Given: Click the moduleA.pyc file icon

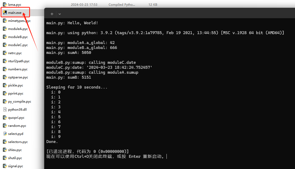Looking at the screenshot, I should (x=5, y=29).
